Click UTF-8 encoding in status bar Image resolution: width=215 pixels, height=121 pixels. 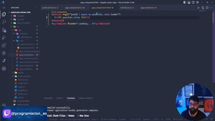[x=156, y=119]
